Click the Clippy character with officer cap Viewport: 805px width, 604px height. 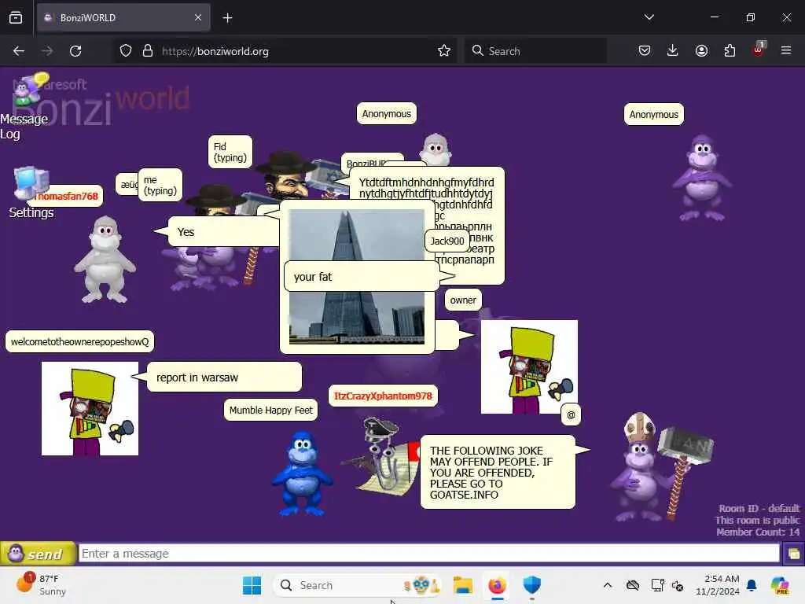(x=383, y=457)
